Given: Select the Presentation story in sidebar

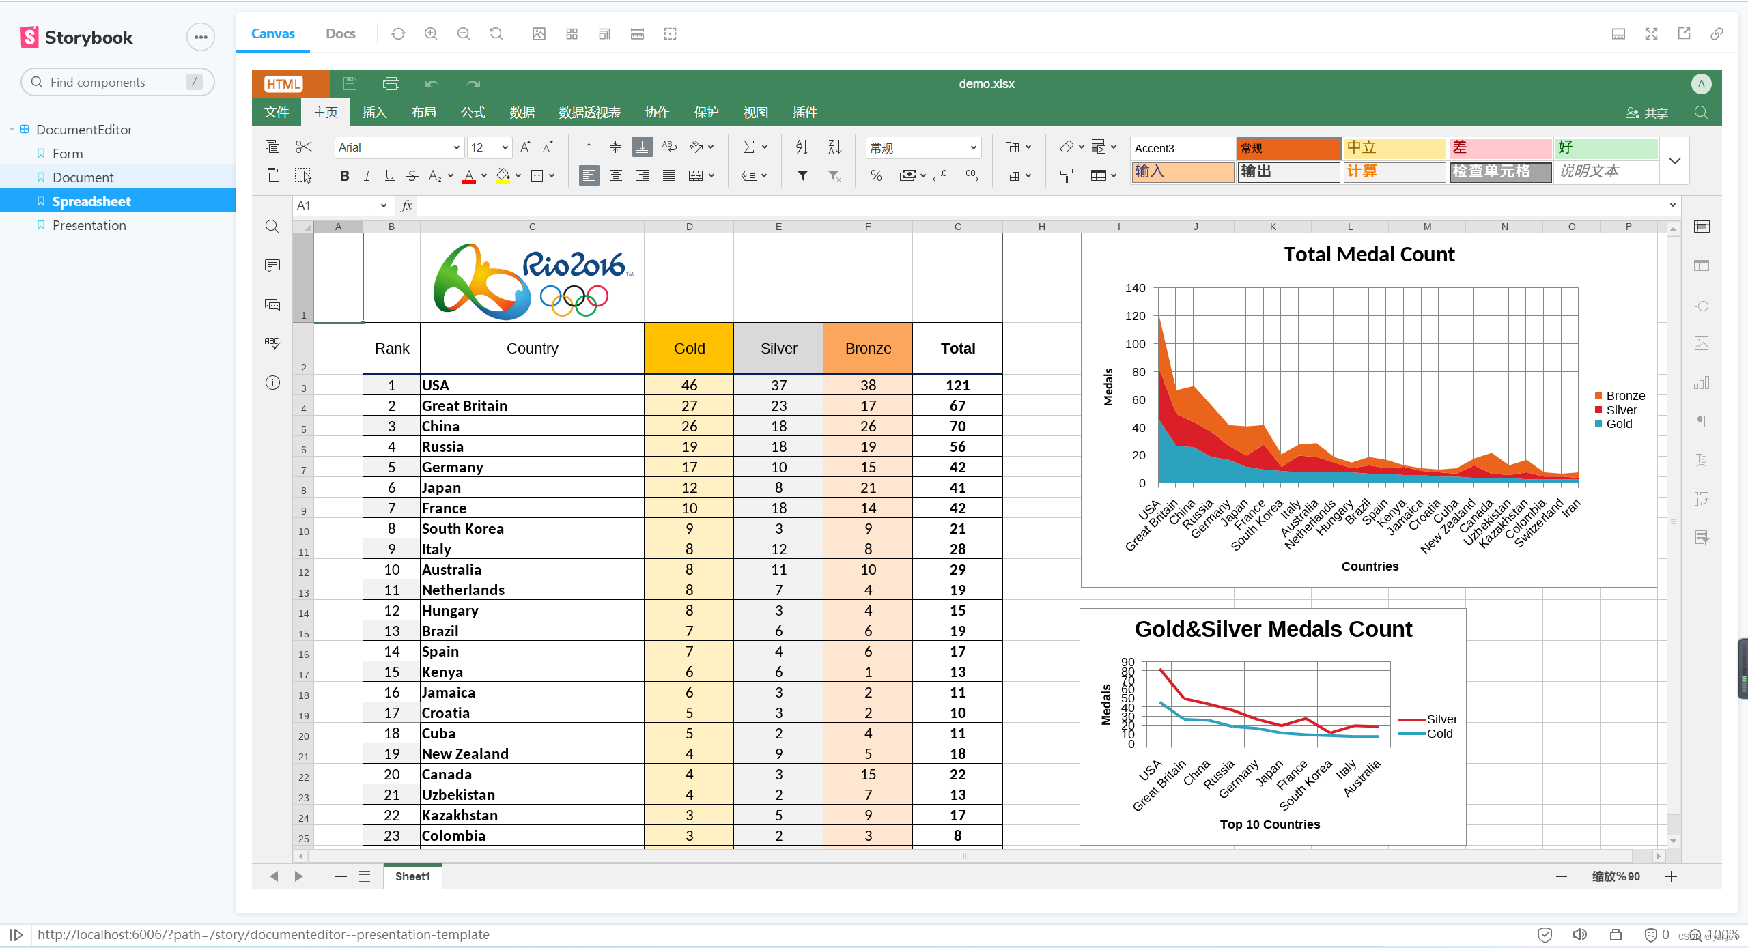Looking at the screenshot, I should point(89,225).
